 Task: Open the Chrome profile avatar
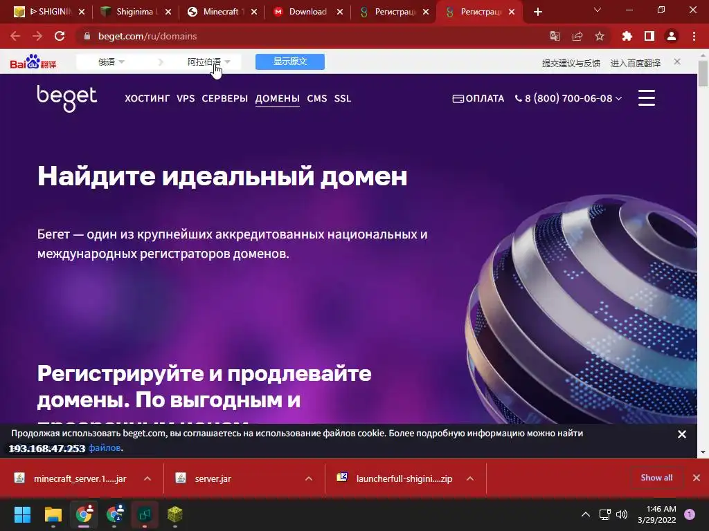(672, 36)
